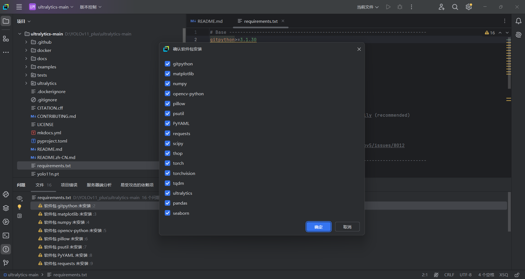
Task: Click the quick-fix light bulb icon
Action: click(19, 207)
